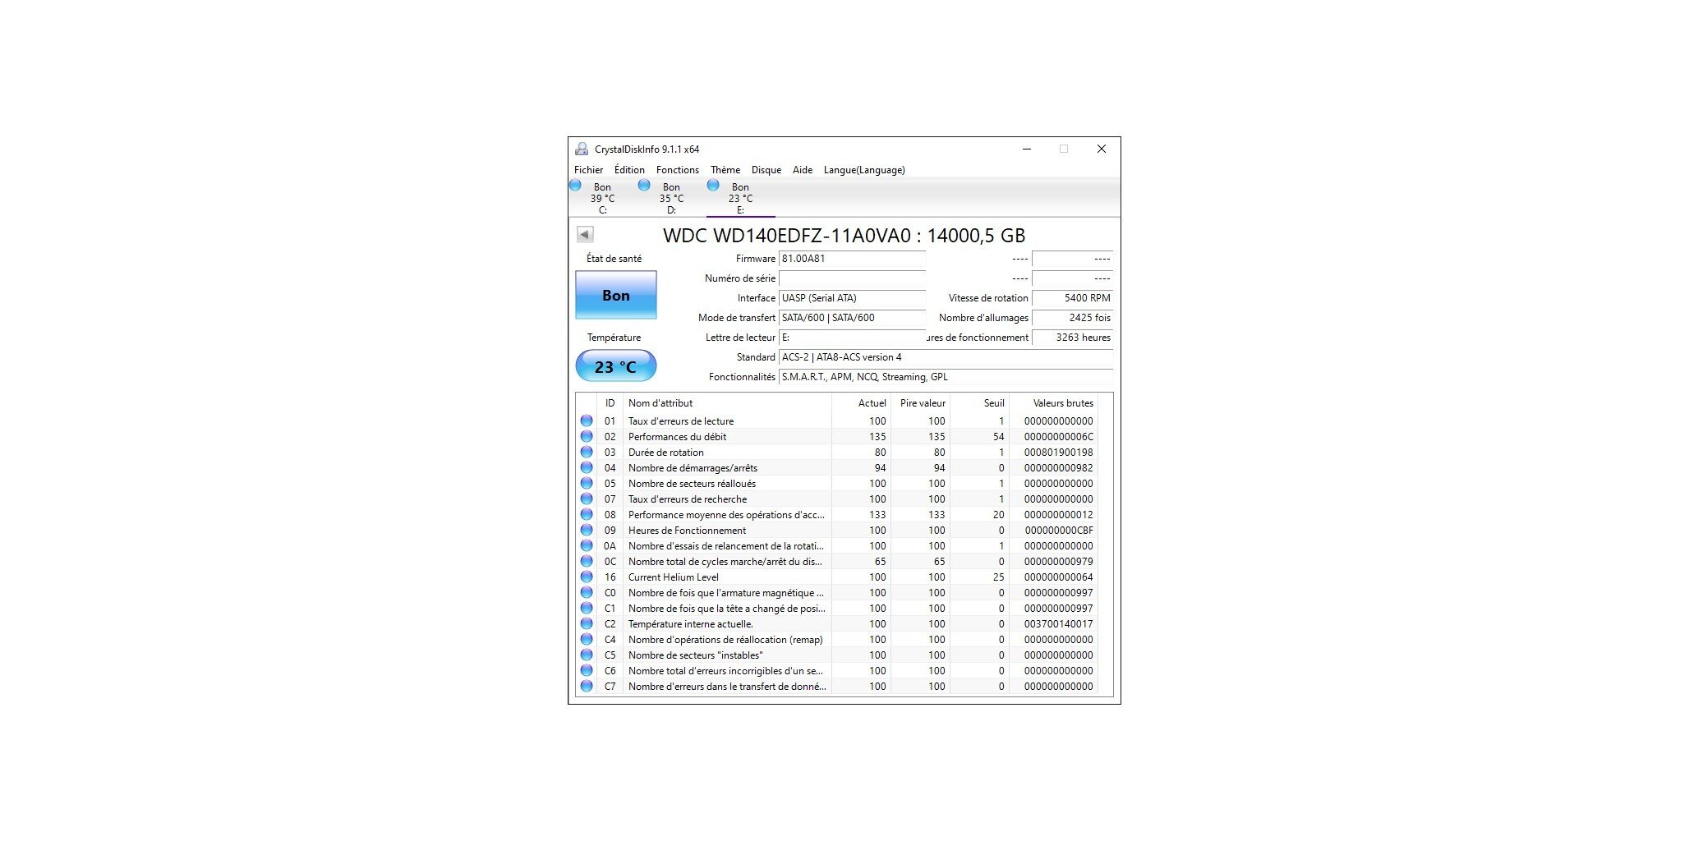The image size is (1689, 841).
Task: Click status orb for attribute 0C row
Action: tap(587, 561)
